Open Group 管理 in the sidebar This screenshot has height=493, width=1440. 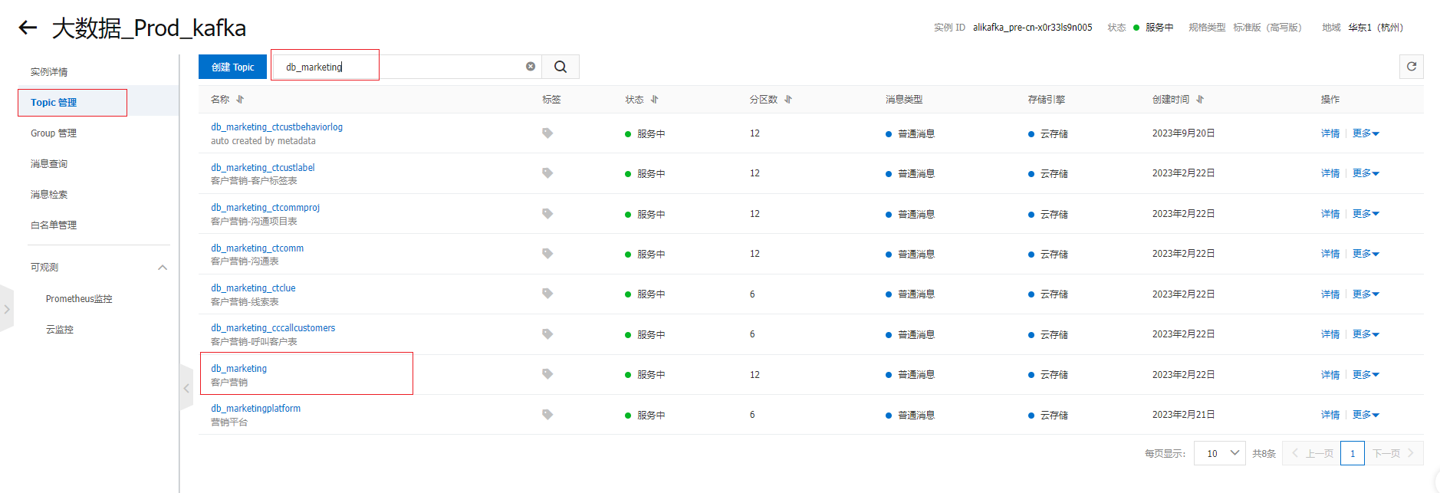(x=54, y=133)
